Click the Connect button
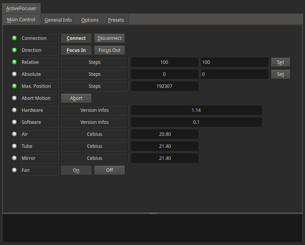Viewport: 305px width, 245px height. coord(76,38)
